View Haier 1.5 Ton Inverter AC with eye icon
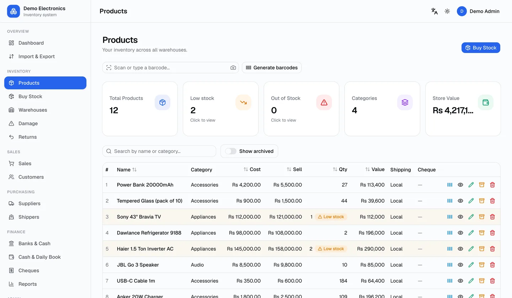This screenshot has width=512, height=298. tap(460, 249)
